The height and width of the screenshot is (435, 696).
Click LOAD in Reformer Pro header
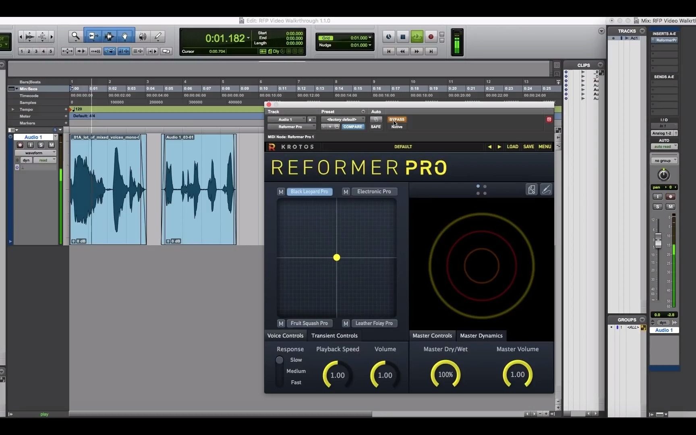512,147
